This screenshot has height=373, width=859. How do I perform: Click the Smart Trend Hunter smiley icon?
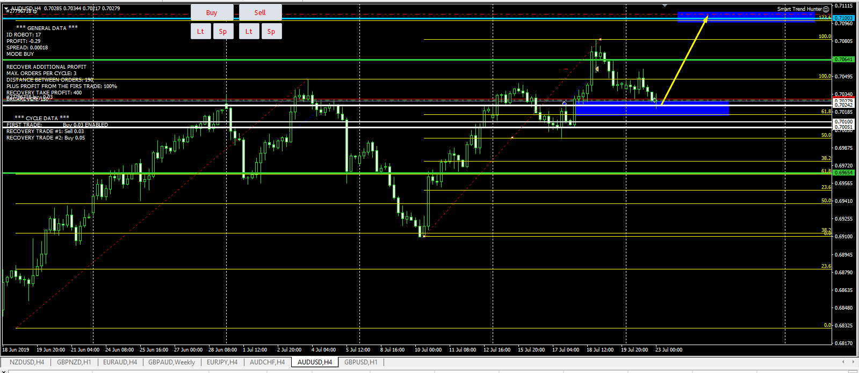(x=826, y=9)
